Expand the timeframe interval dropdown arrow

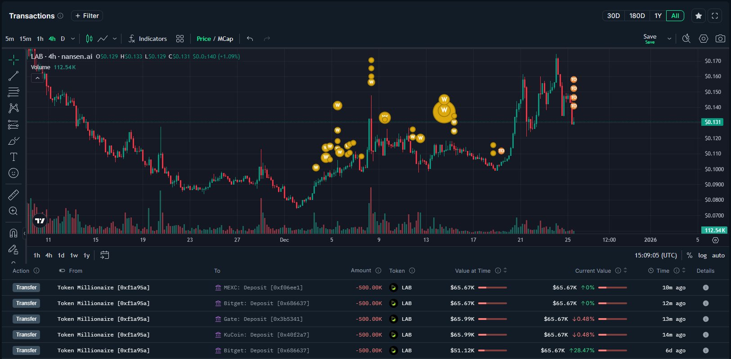[x=73, y=39]
